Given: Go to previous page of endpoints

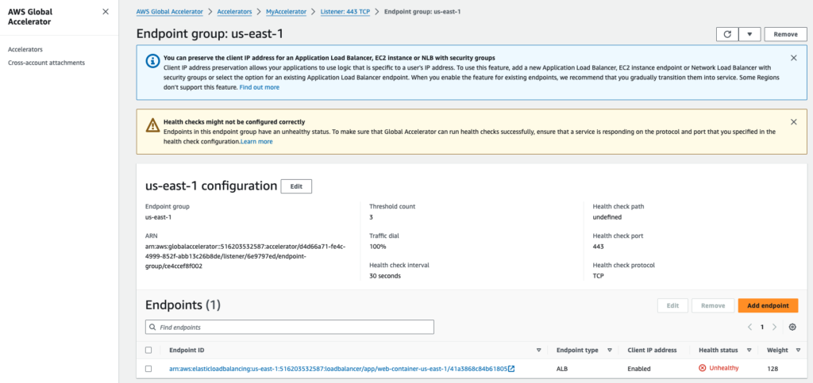Looking at the screenshot, I should (749, 327).
